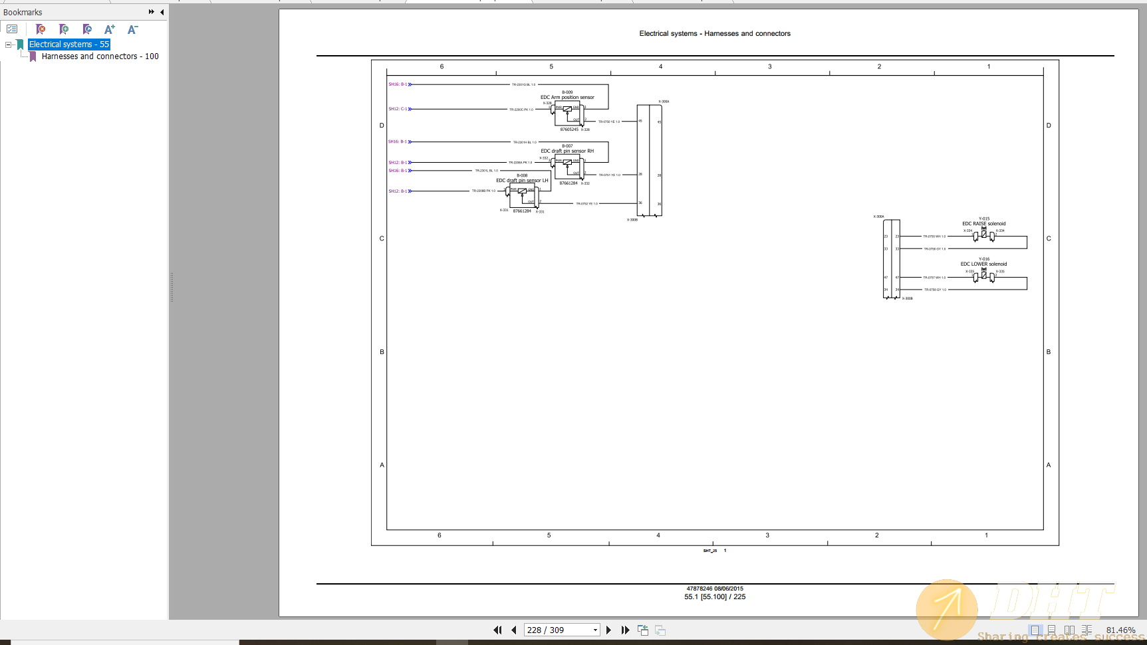
Task: Enable facing pages view
Action: [x=1069, y=630]
